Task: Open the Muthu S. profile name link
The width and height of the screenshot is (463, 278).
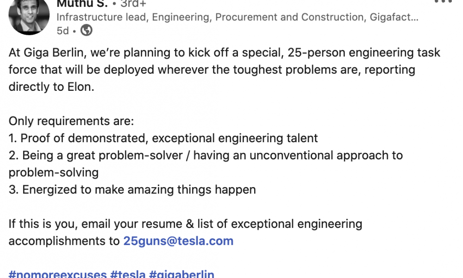Action: click(82, 4)
